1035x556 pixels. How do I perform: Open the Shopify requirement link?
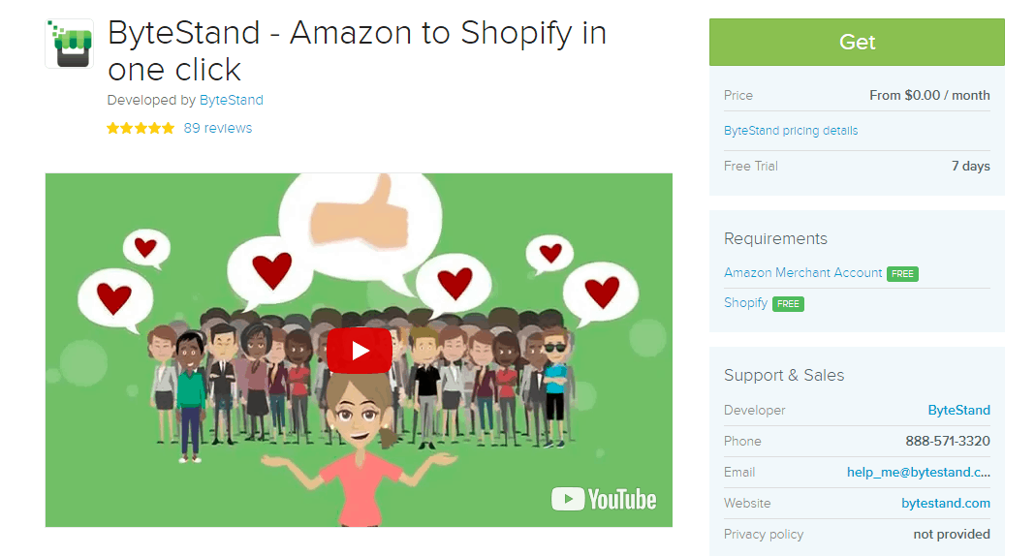(745, 303)
